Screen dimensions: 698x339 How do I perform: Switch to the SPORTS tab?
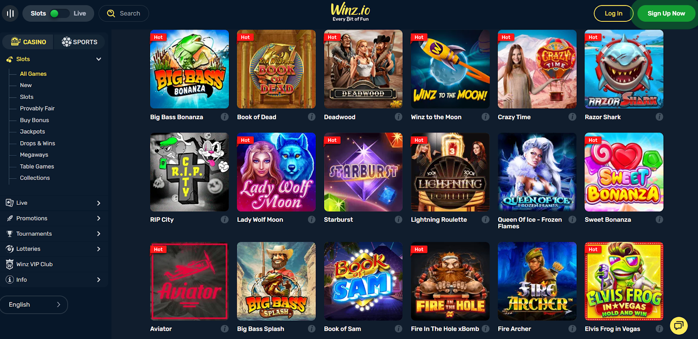coord(79,42)
